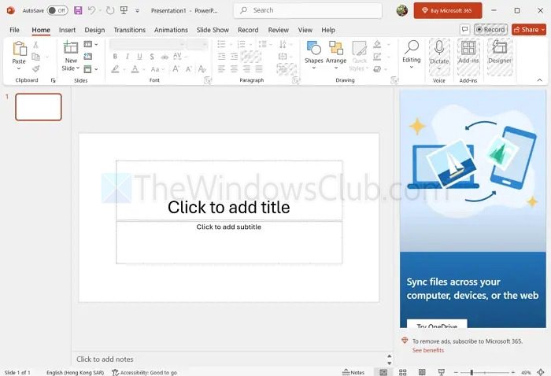551x376 pixels.
Task: Click the Search box in title bar
Action: pos(308,10)
